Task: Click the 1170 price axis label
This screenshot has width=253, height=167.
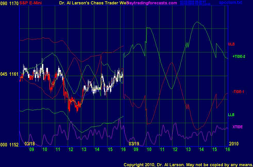Action: [x=14, y=3]
